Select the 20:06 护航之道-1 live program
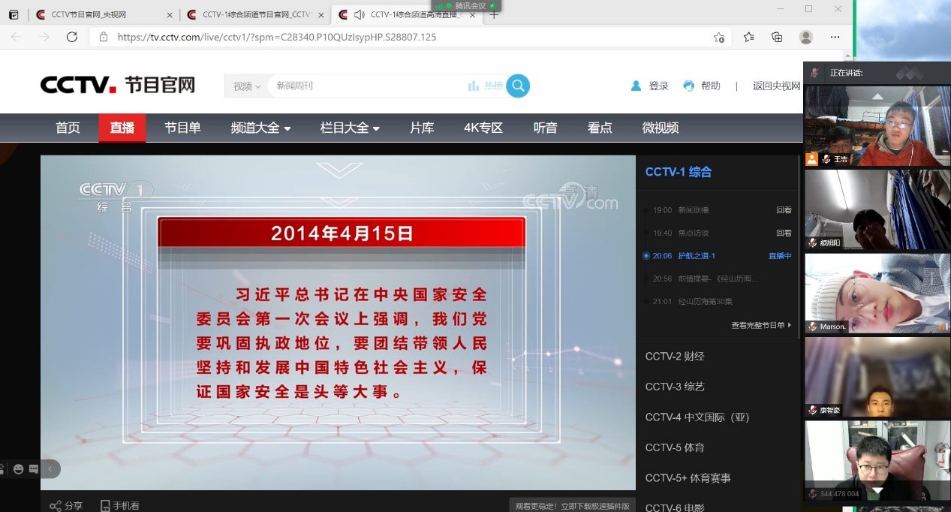The width and height of the screenshot is (951, 512). tap(697, 256)
